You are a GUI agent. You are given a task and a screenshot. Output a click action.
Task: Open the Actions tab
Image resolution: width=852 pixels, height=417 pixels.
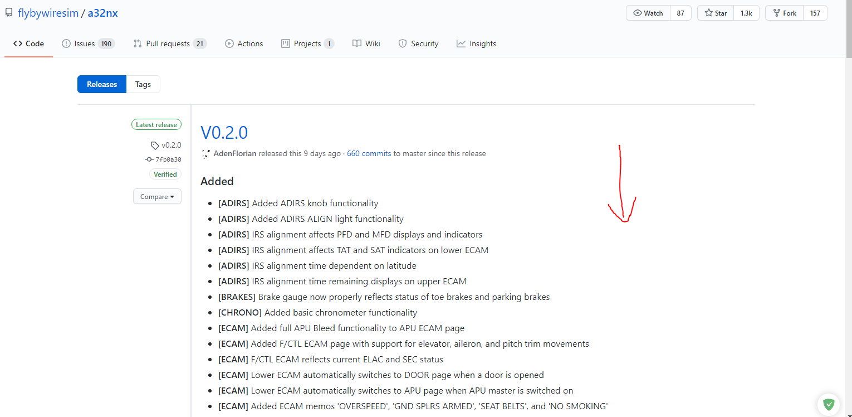pos(244,43)
